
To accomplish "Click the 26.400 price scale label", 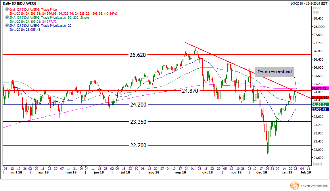I will (x=319, y=59).
